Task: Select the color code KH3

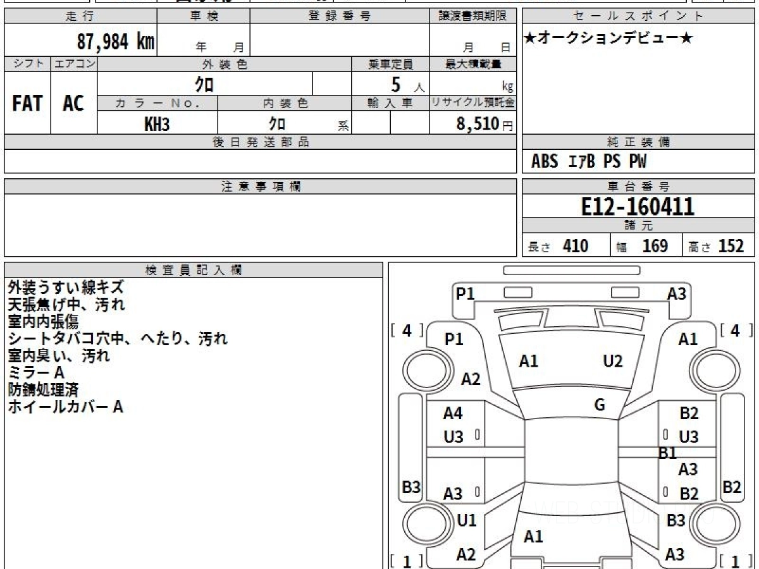Action: (x=157, y=124)
